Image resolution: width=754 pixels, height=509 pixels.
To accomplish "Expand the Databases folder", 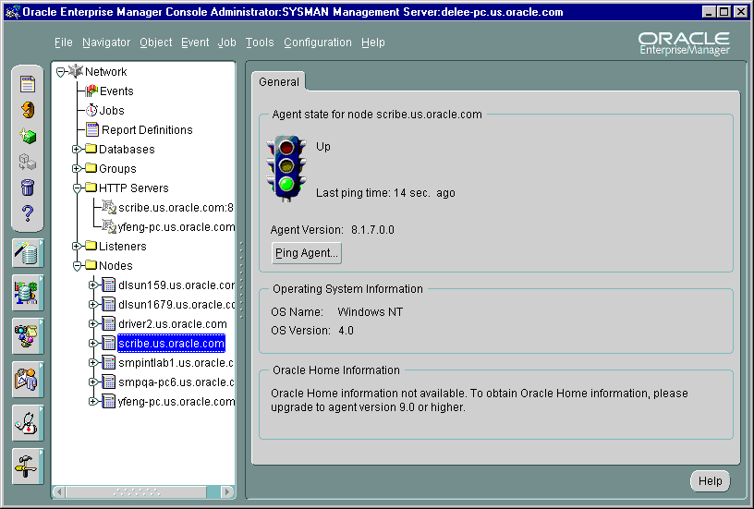I will pyautogui.click(x=76, y=149).
